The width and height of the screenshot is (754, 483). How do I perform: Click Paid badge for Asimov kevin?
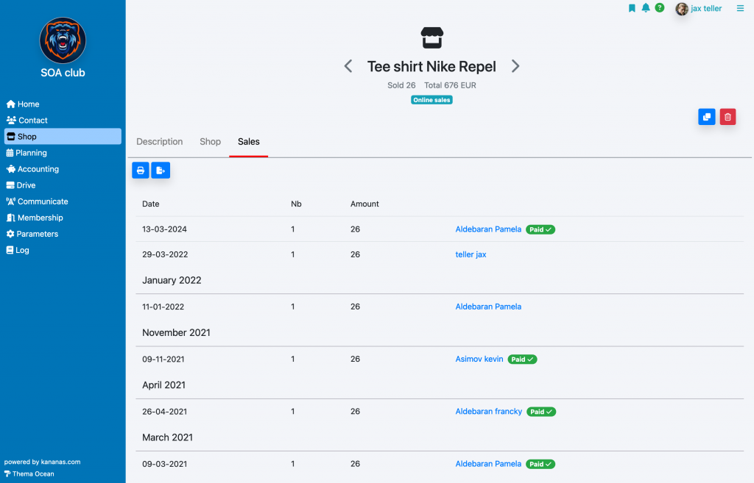point(522,359)
